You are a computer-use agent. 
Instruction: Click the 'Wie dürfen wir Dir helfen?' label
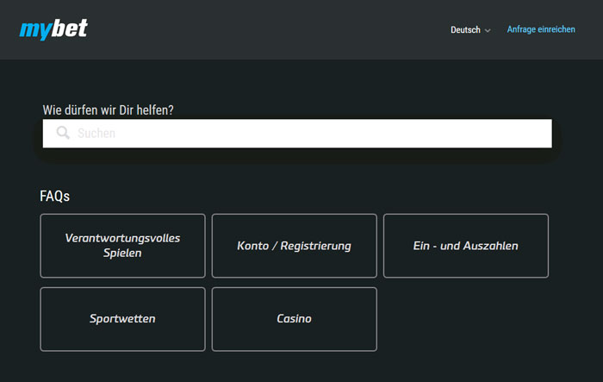[x=108, y=110]
